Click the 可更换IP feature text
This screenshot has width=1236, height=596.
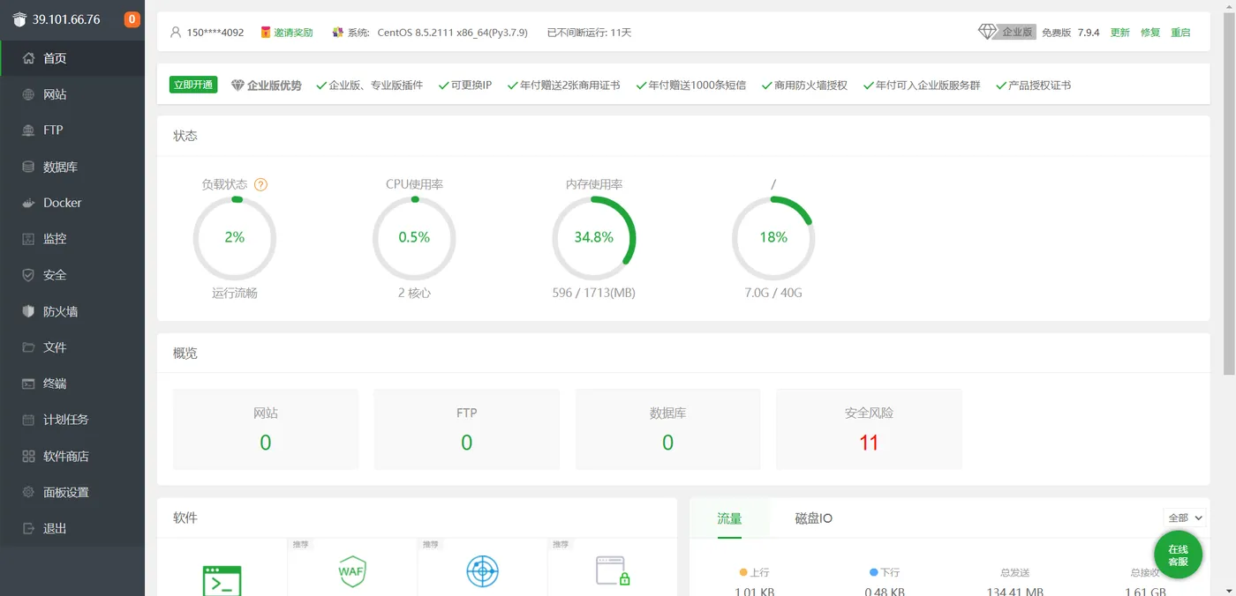471,86
